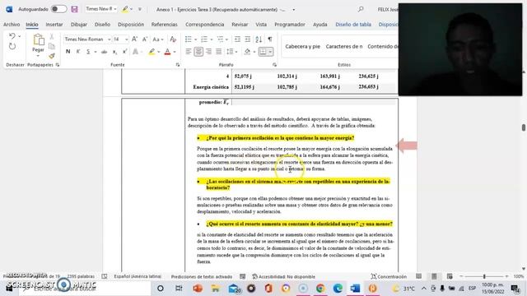Image resolution: width=527 pixels, height=296 pixels.
Task: Decrease paragraph indent
Action: pyautogui.click(x=237, y=39)
